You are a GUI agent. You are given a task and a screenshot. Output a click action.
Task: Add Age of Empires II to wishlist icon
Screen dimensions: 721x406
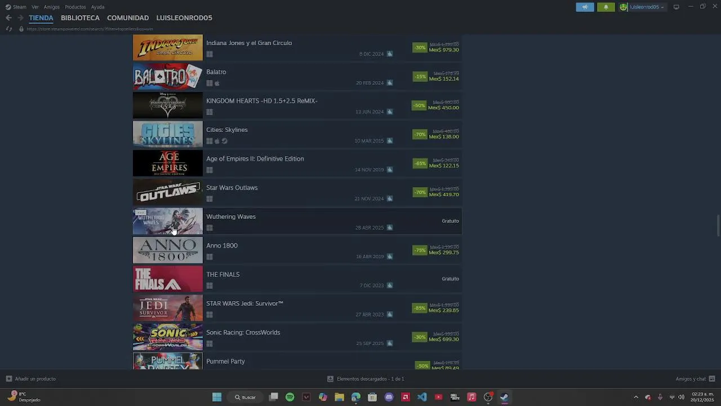point(390,170)
